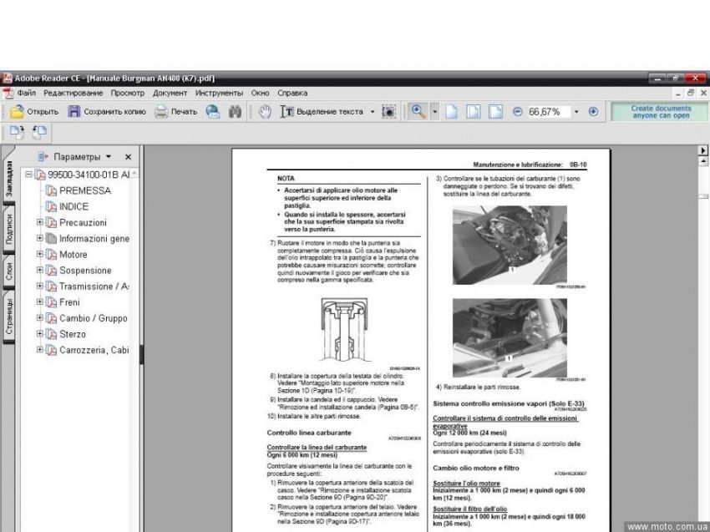710x532 pixels.
Task: Open the INDICE bookmark
Action: [74, 206]
